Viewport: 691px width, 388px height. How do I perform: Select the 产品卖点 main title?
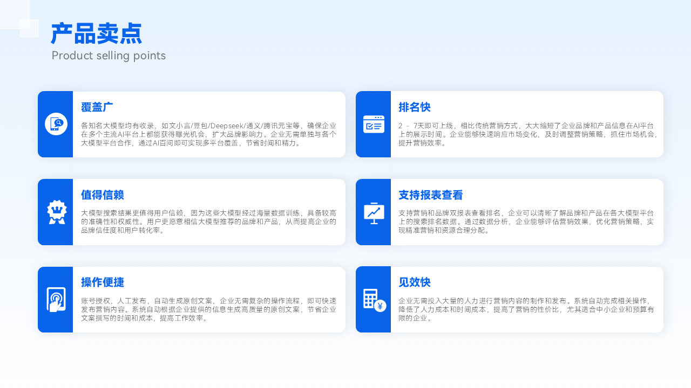[96, 34]
